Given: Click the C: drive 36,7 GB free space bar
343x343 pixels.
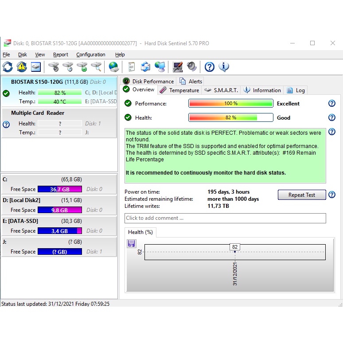Looking at the screenshot, I should 60,189.
